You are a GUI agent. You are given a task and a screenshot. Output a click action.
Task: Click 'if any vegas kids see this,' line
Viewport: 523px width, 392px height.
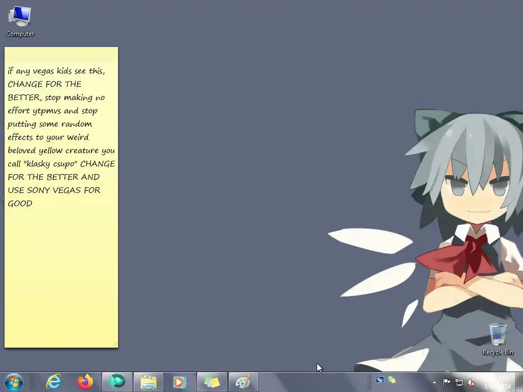(56, 71)
